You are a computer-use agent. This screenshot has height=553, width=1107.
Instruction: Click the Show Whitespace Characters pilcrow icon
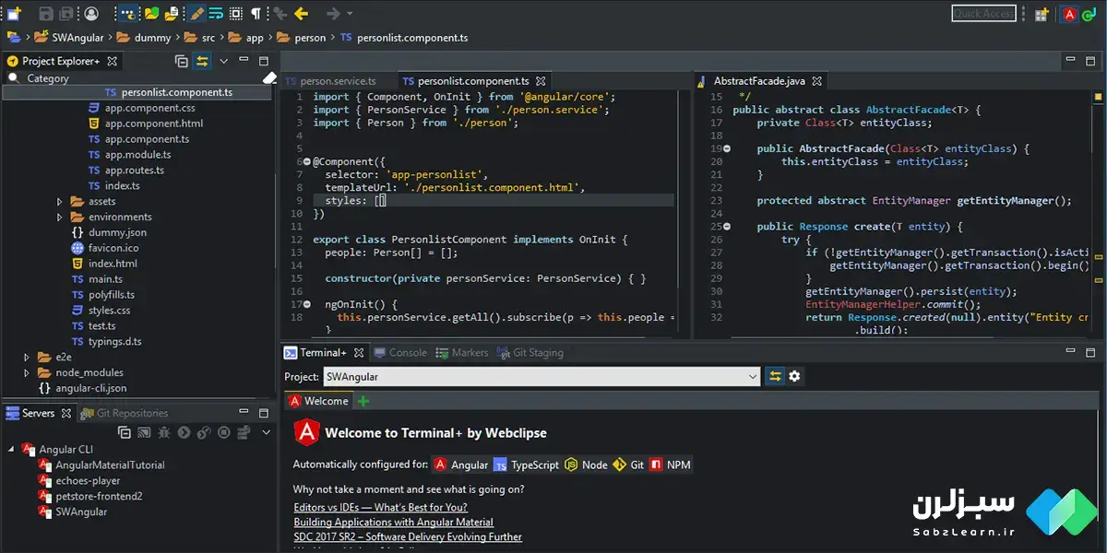coord(256,14)
